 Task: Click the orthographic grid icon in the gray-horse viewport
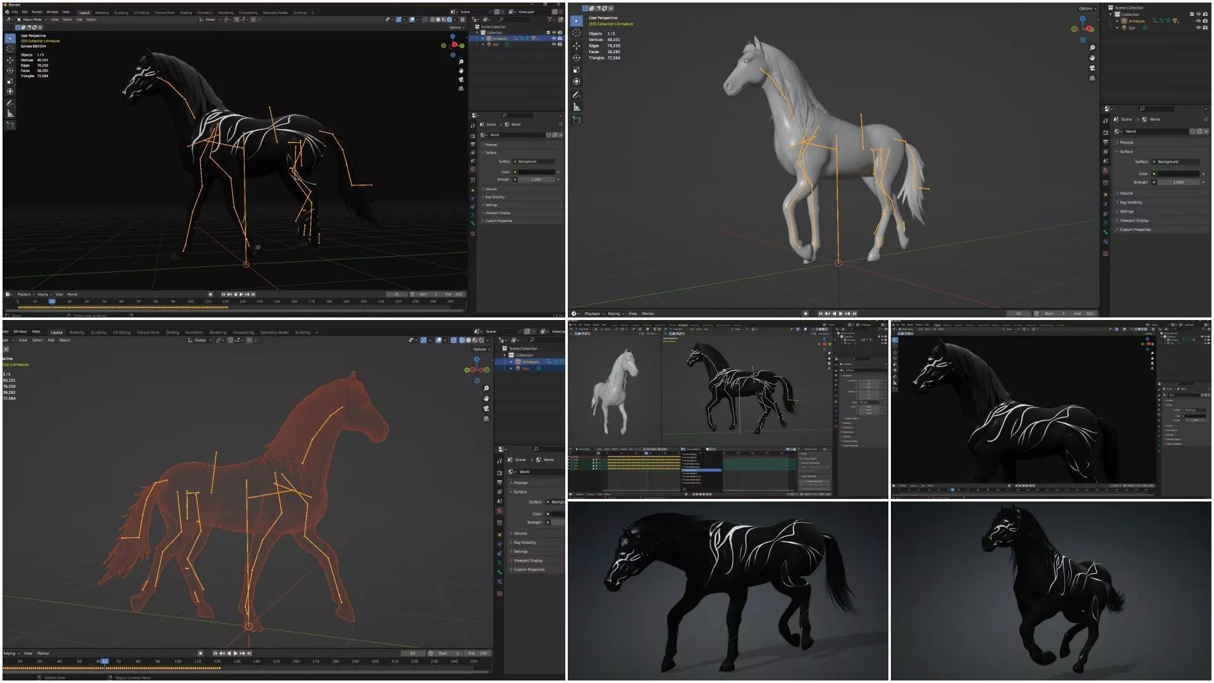tap(1093, 78)
